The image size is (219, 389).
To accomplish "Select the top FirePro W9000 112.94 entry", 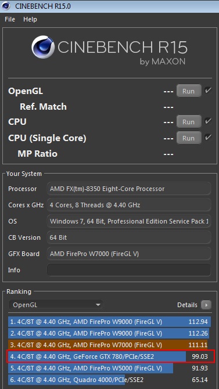I will tap(109, 322).
